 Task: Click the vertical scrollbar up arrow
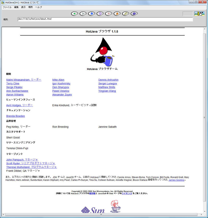pos(205,29)
